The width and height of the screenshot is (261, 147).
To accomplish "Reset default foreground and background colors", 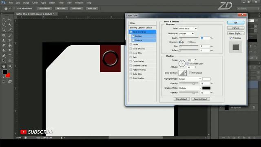I will 3,77.
